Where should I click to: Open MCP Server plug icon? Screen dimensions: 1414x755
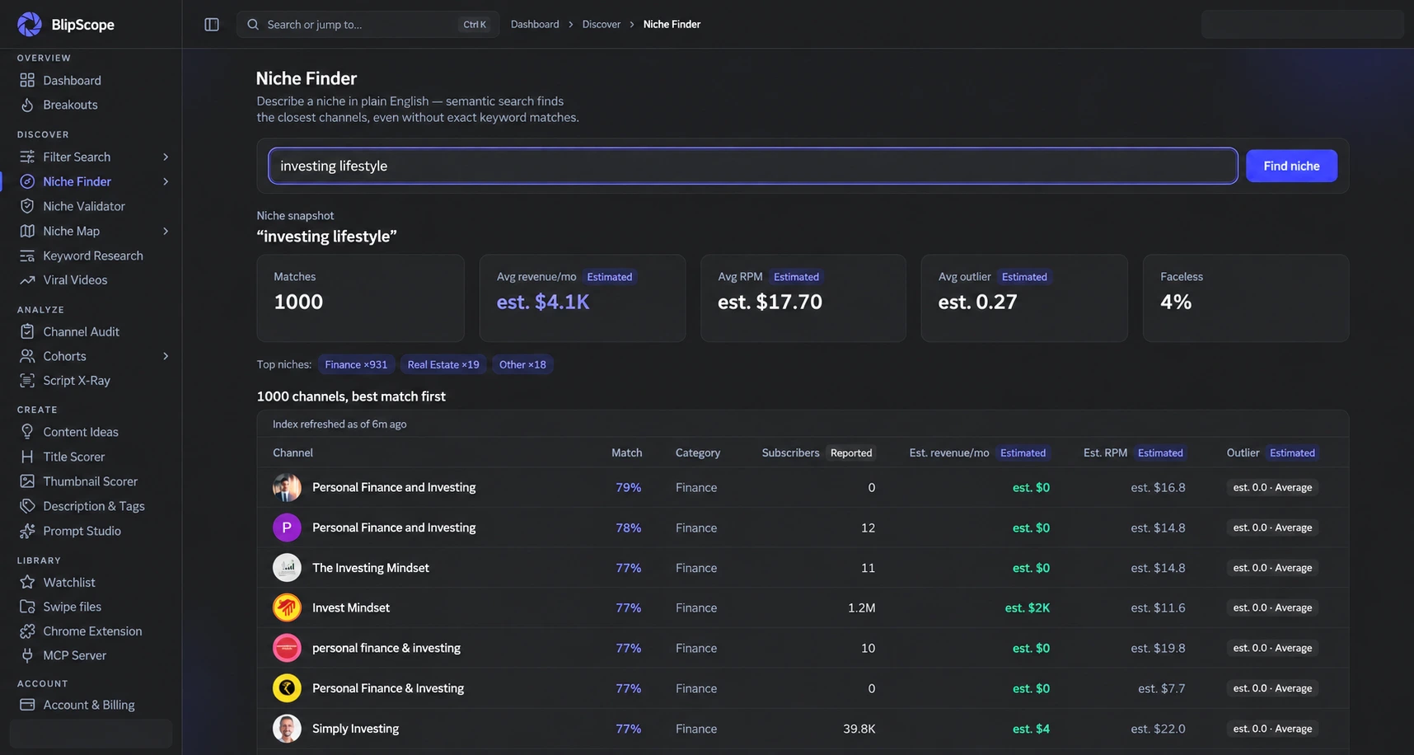click(27, 655)
